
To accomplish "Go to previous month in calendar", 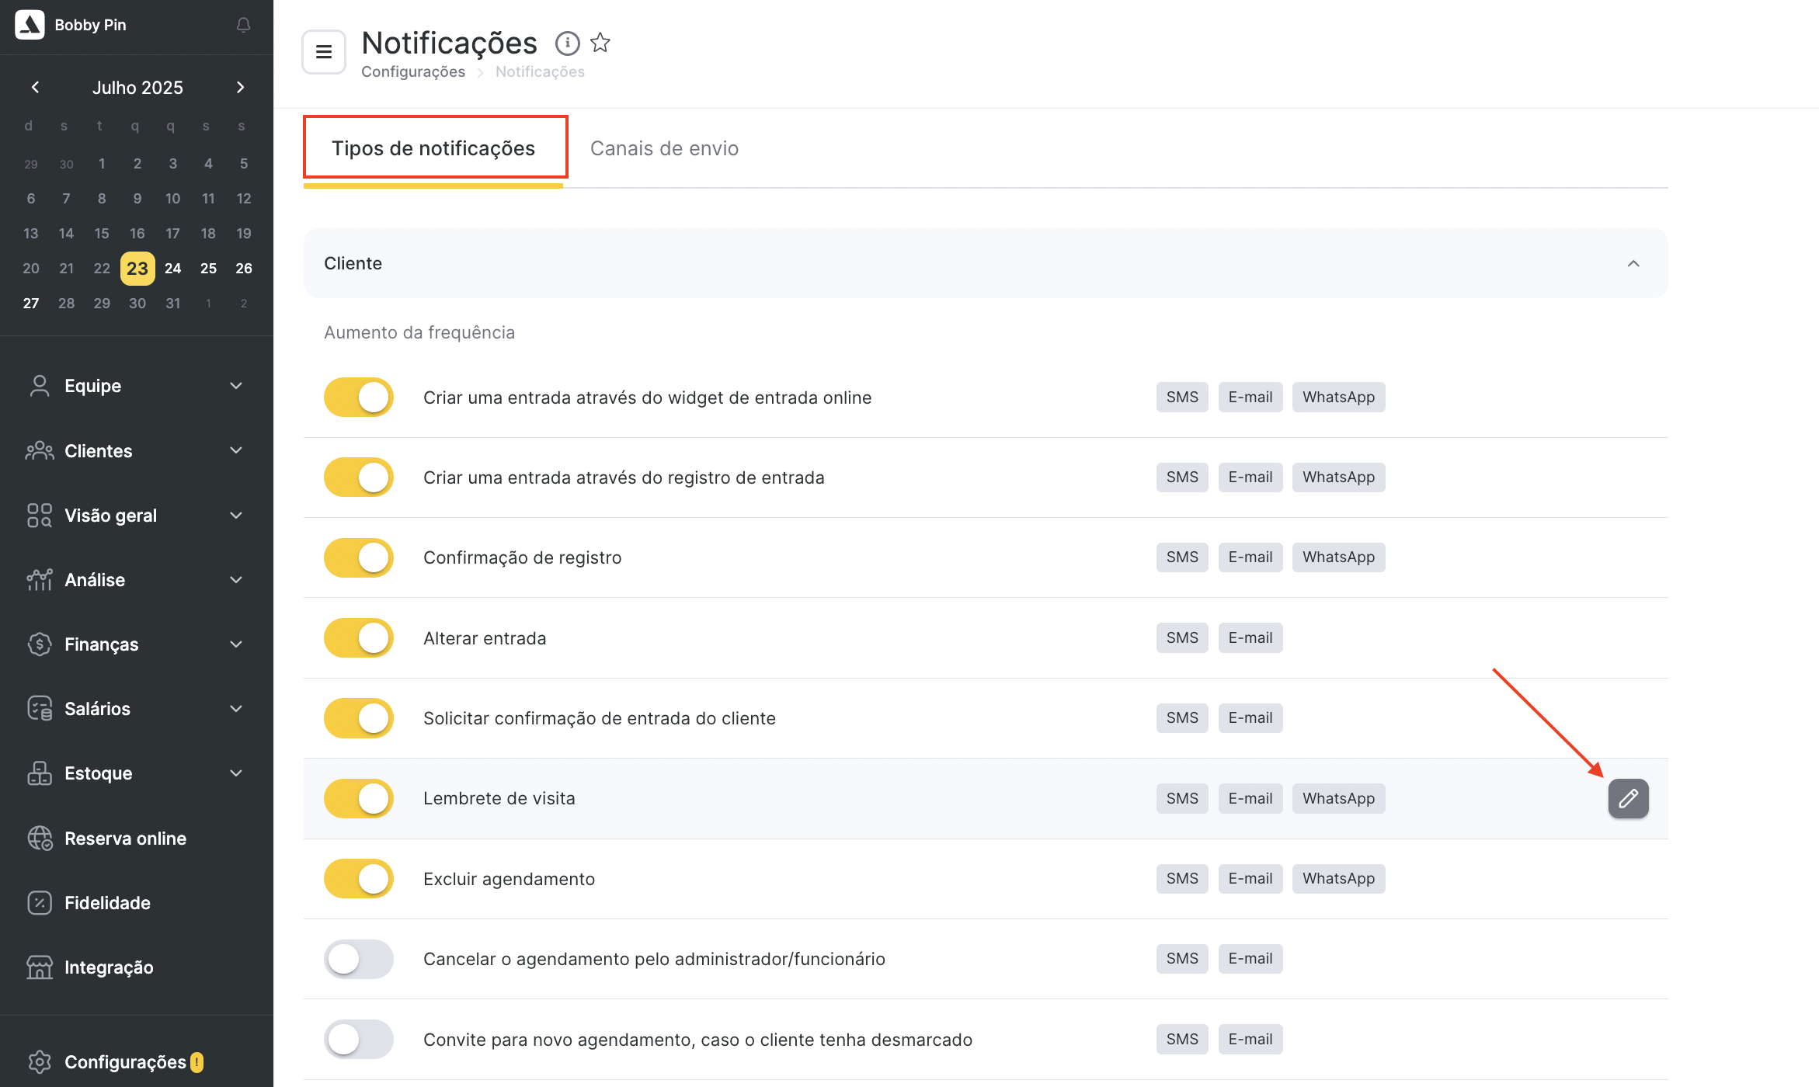I will coord(35,87).
